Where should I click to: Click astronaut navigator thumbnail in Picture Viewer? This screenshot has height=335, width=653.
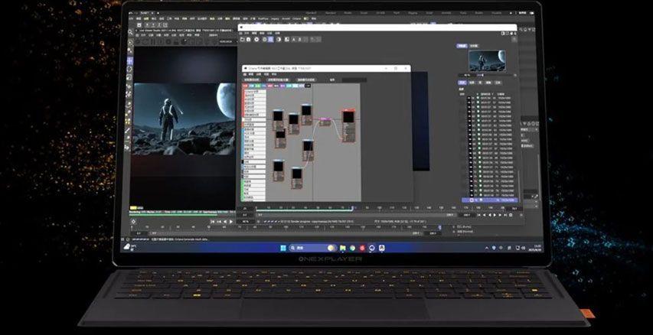click(487, 60)
